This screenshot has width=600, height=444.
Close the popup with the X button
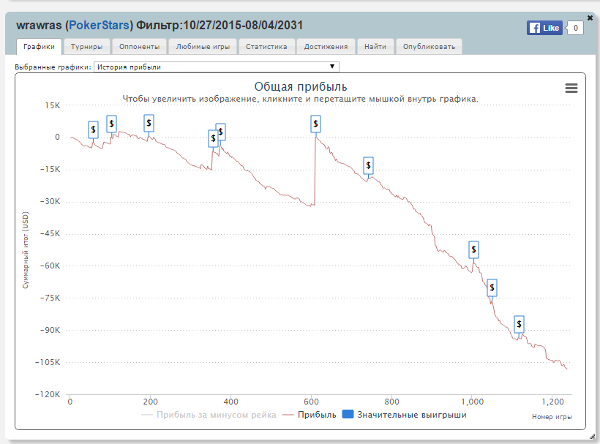pos(590,18)
